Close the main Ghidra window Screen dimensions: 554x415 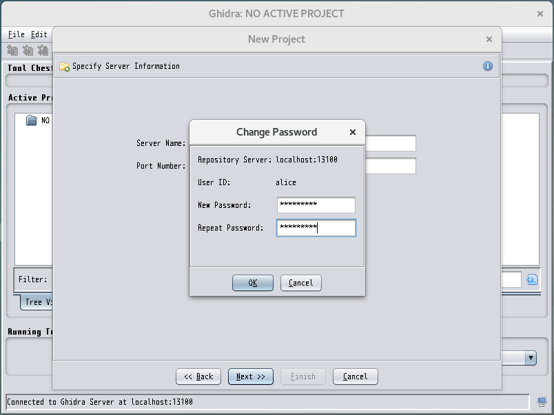click(x=540, y=14)
